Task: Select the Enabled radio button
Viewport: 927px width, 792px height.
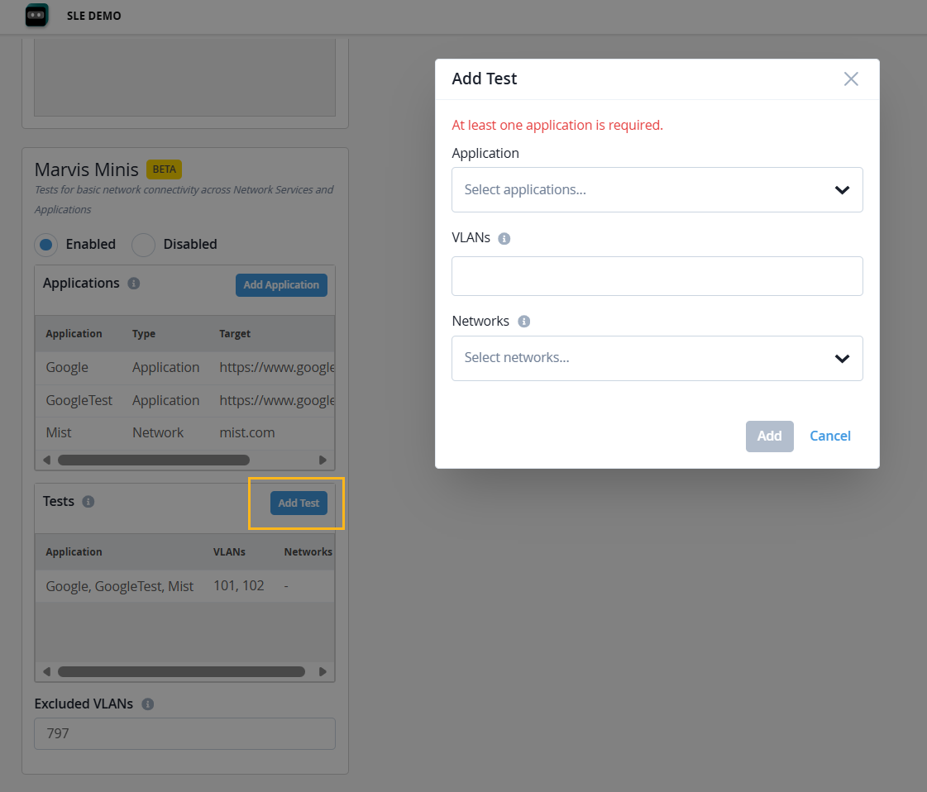Action: coord(47,245)
